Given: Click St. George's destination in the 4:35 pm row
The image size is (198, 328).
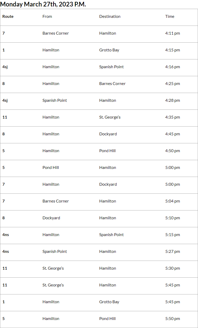Looking at the screenshot, I should pyautogui.click(x=110, y=117).
